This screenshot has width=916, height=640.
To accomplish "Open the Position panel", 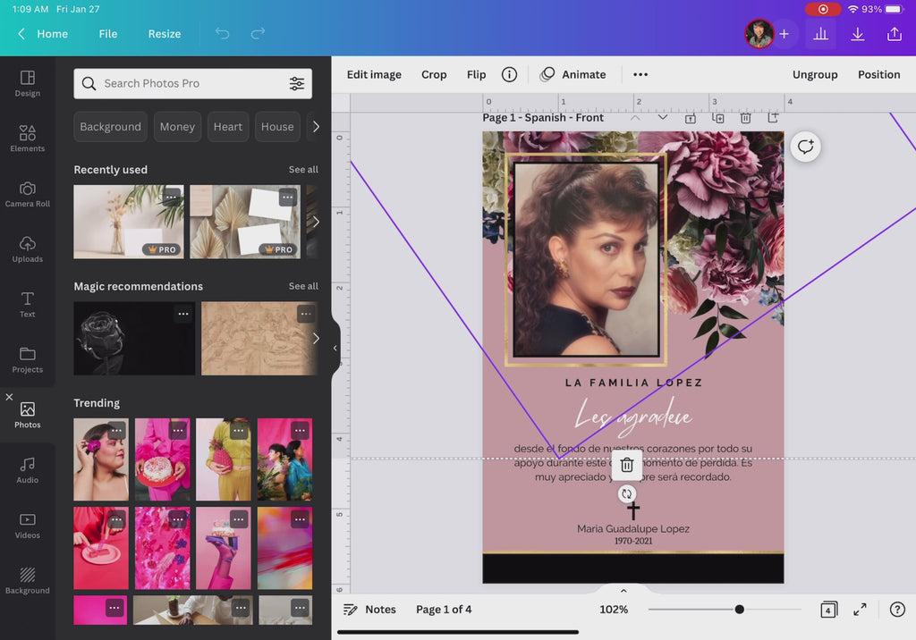I will pos(878,74).
